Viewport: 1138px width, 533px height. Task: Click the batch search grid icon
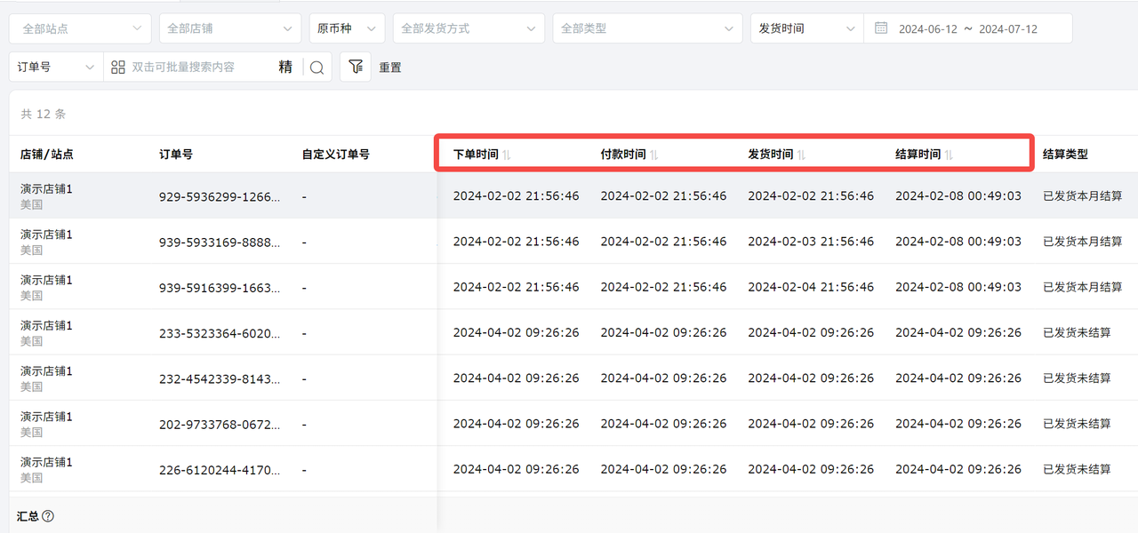(118, 67)
